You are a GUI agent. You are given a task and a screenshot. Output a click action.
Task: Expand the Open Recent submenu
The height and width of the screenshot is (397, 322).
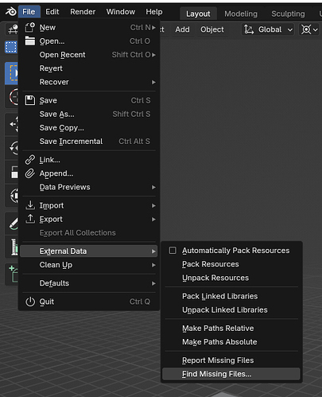pyautogui.click(x=89, y=55)
